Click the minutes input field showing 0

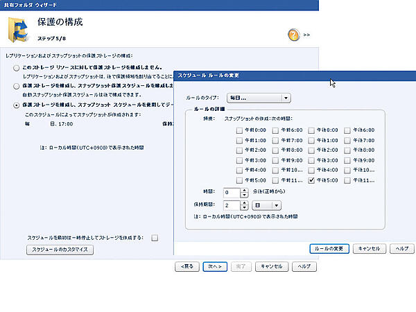232,193
